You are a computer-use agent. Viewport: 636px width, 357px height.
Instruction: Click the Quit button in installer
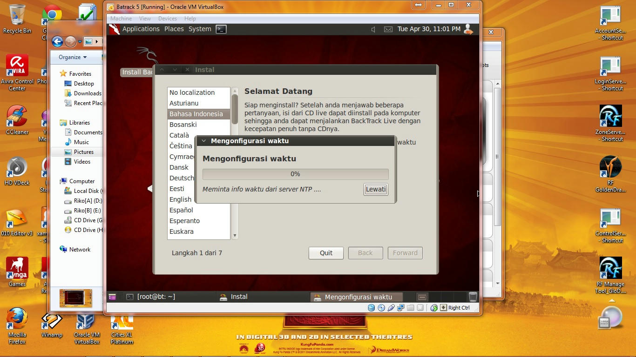326,253
